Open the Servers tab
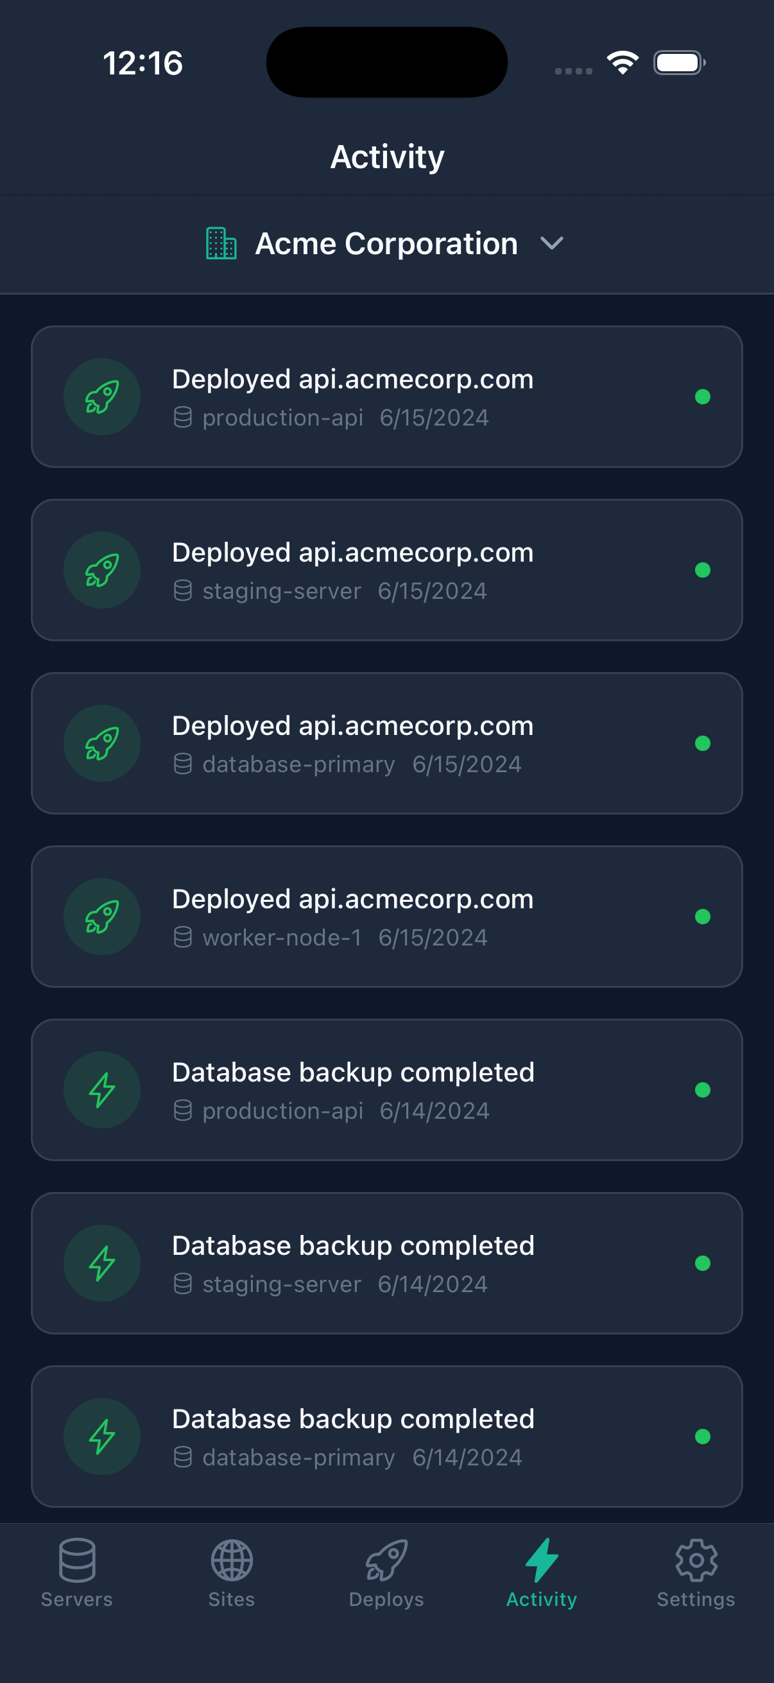 [77, 1572]
